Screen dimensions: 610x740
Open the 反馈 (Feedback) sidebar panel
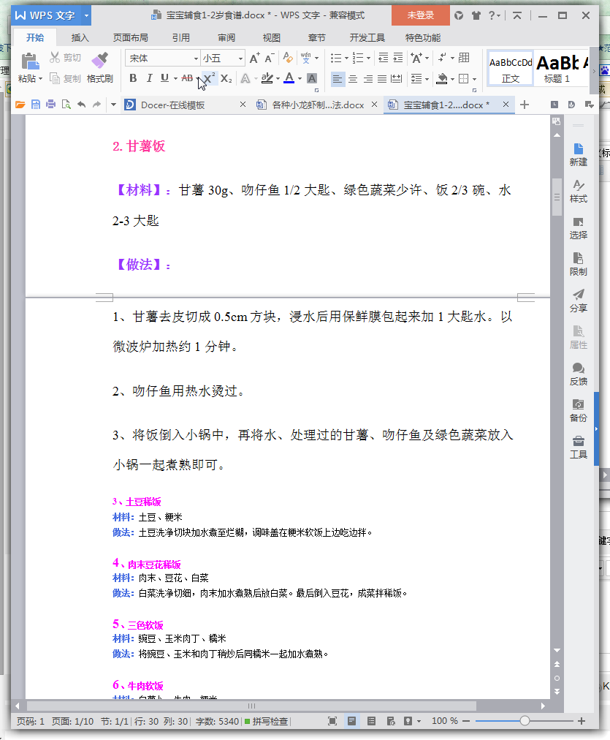[x=579, y=374]
